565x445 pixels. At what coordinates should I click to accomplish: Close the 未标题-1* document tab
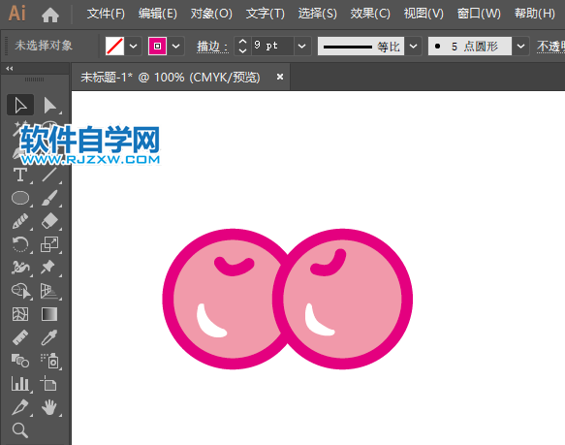click(280, 77)
